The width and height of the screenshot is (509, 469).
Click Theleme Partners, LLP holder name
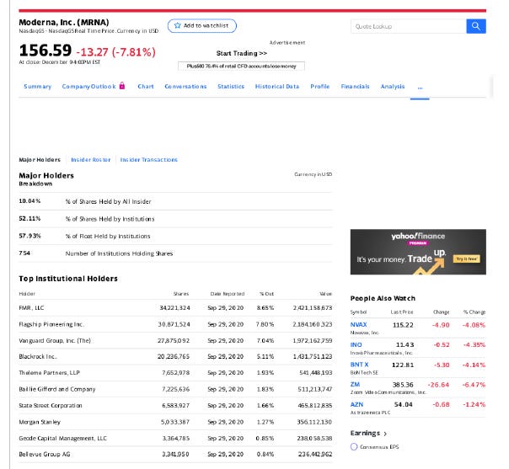coord(50,373)
